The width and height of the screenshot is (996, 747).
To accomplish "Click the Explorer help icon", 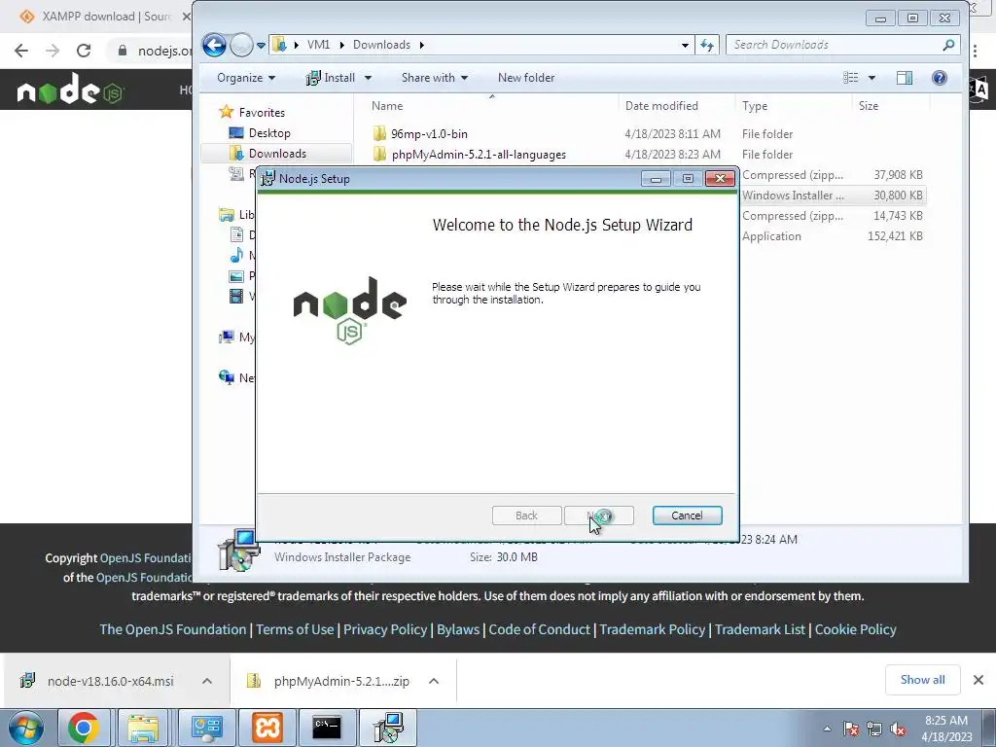I will [x=940, y=78].
